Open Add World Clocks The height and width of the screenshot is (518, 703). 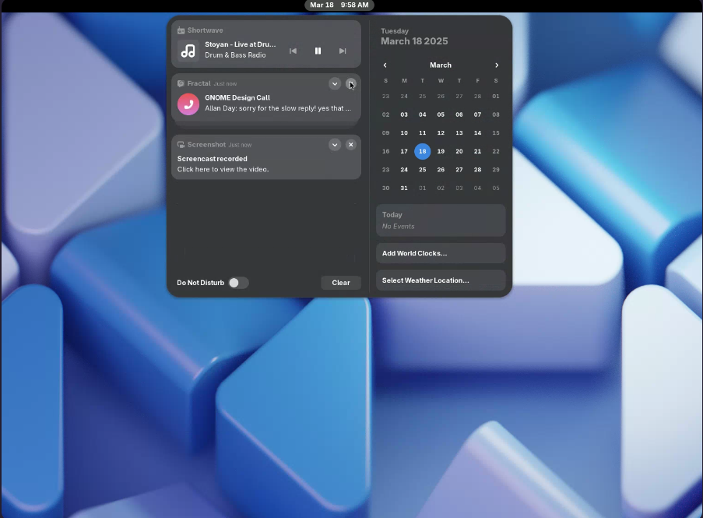click(441, 253)
